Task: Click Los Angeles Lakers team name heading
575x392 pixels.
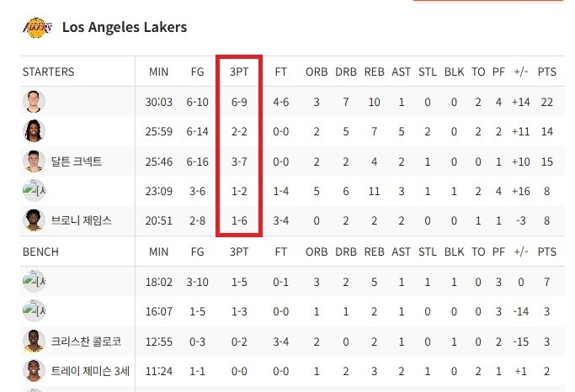Action: 125,28
